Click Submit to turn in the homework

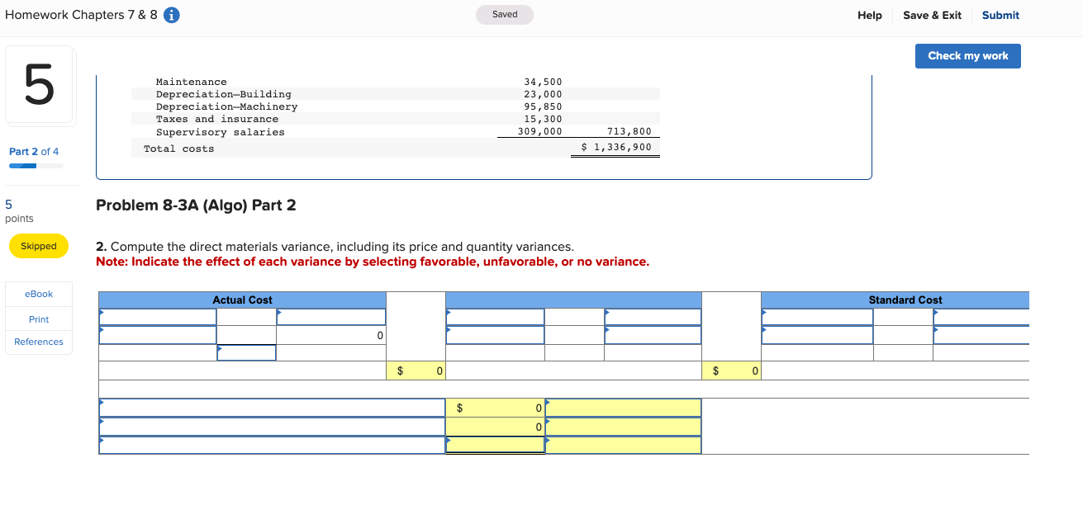coord(1000,15)
